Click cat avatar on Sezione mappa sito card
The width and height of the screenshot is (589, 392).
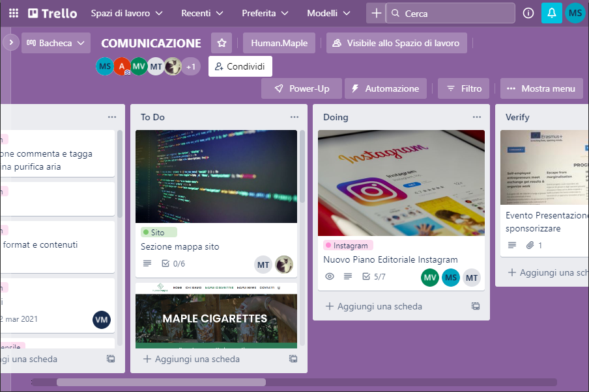coord(284,265)
